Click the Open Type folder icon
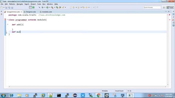175x98 pixels. pos(60,7)
